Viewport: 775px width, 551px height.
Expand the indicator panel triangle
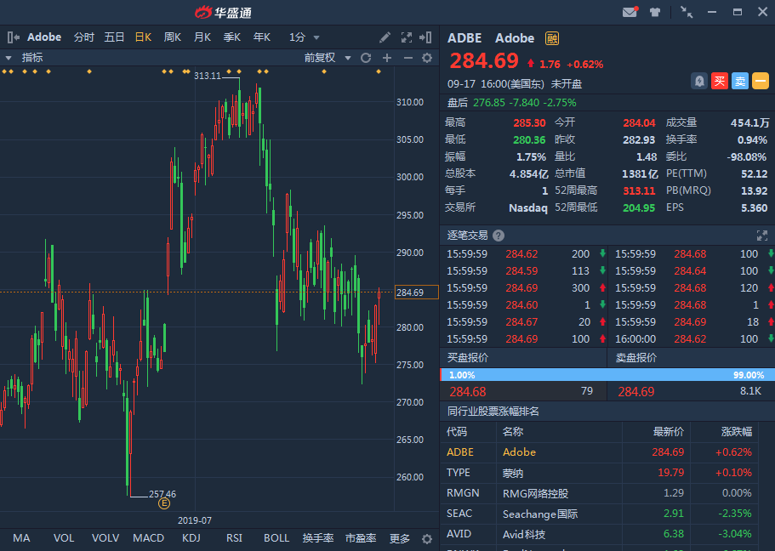coord(9,59)
